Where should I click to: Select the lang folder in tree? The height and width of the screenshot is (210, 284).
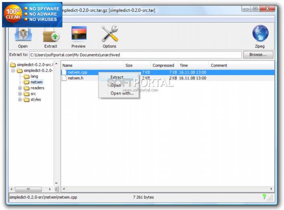pos(31,76)
